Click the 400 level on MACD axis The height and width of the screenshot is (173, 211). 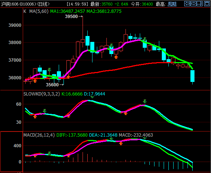tap(17, 146)
